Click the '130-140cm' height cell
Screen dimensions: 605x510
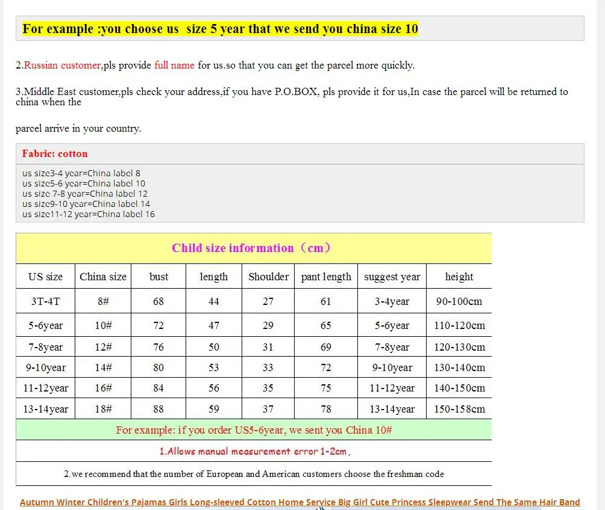point(459,367)
